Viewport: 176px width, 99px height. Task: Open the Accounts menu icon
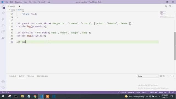3,82
